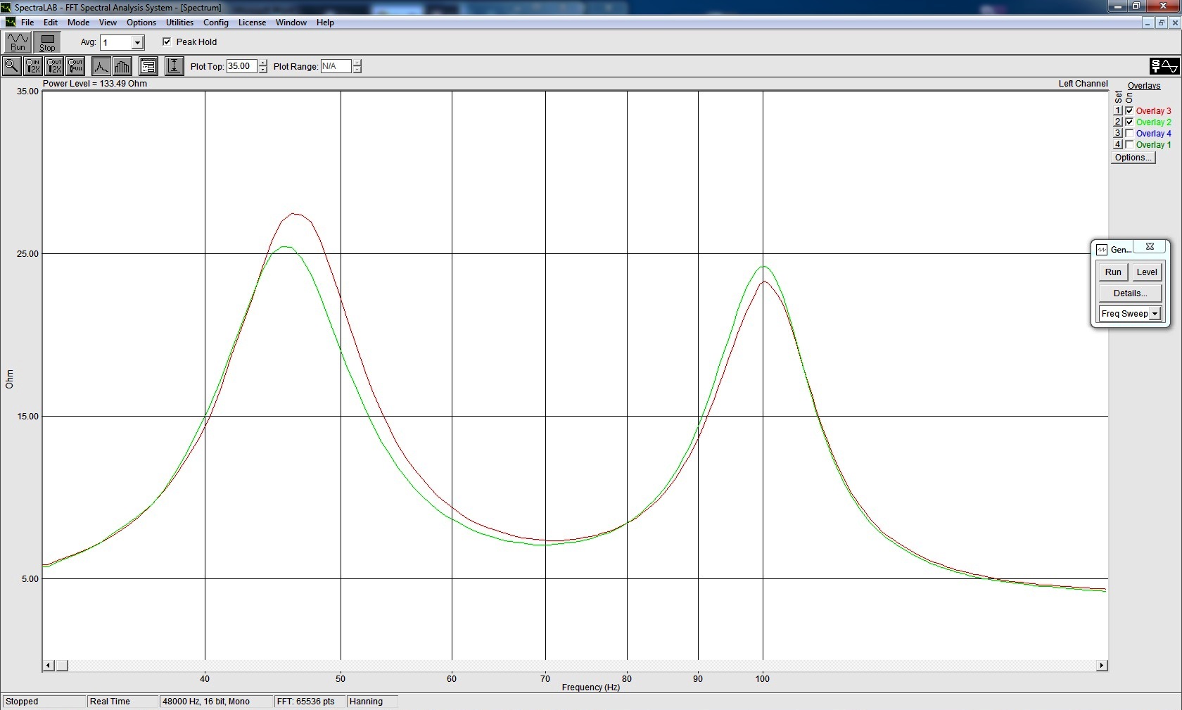Screen dimensions: 1182x710
Task: Click the Plot Top value field
Action: [x=242, y=66]
